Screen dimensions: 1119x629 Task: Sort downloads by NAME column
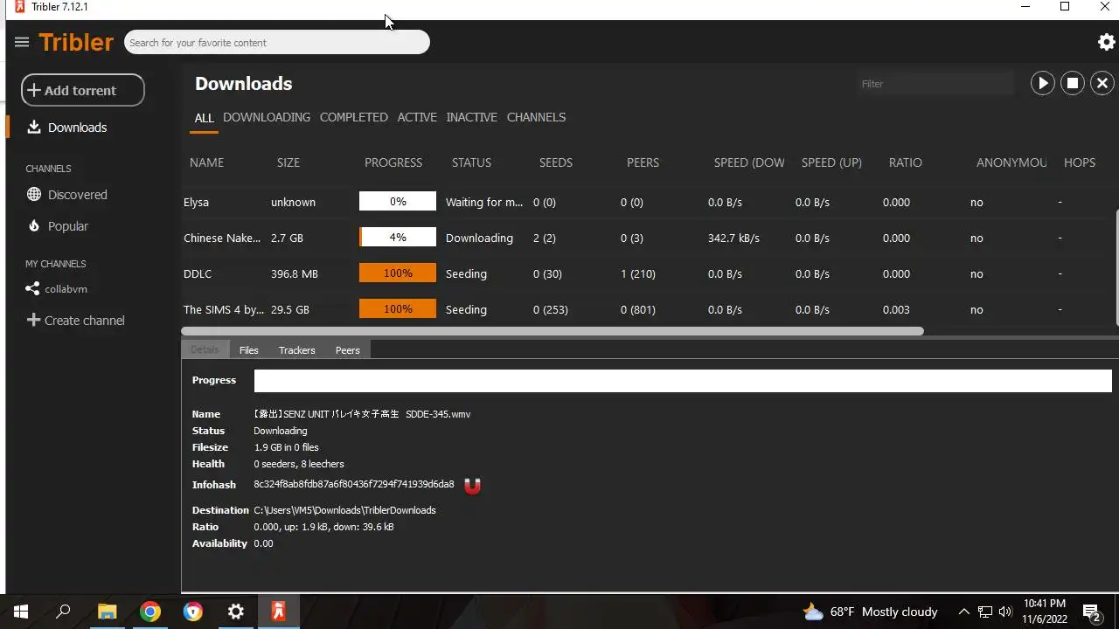(x=207, y=162)
